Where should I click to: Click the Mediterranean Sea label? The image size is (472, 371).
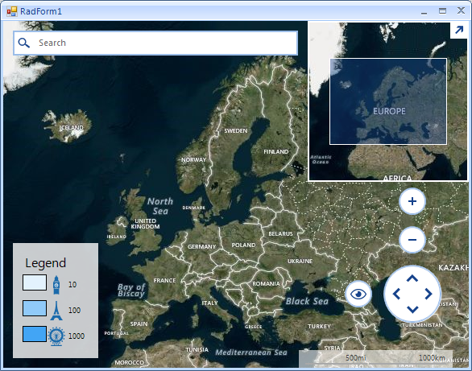pos(251,352)
